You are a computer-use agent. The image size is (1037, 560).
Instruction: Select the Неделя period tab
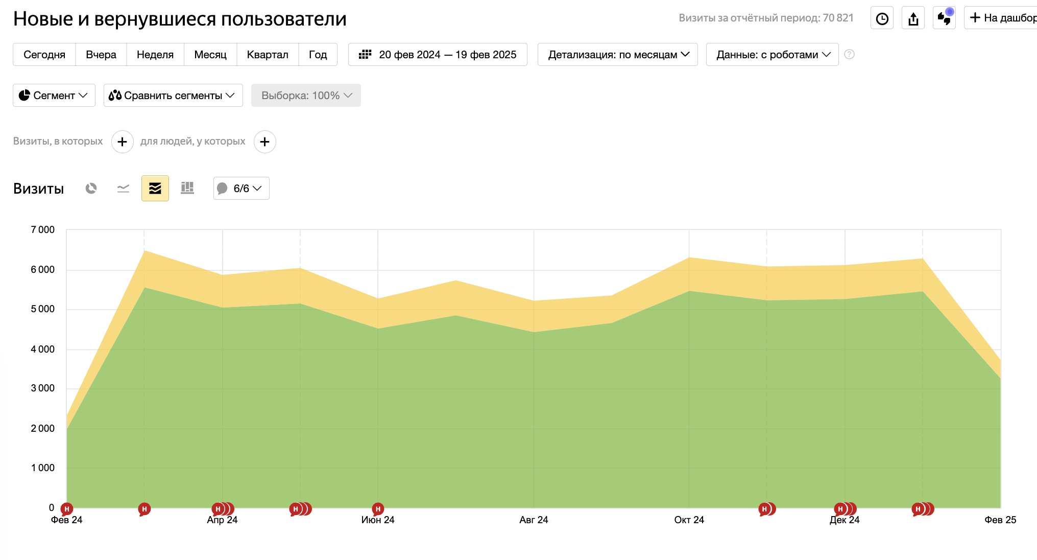pos(155,55)
